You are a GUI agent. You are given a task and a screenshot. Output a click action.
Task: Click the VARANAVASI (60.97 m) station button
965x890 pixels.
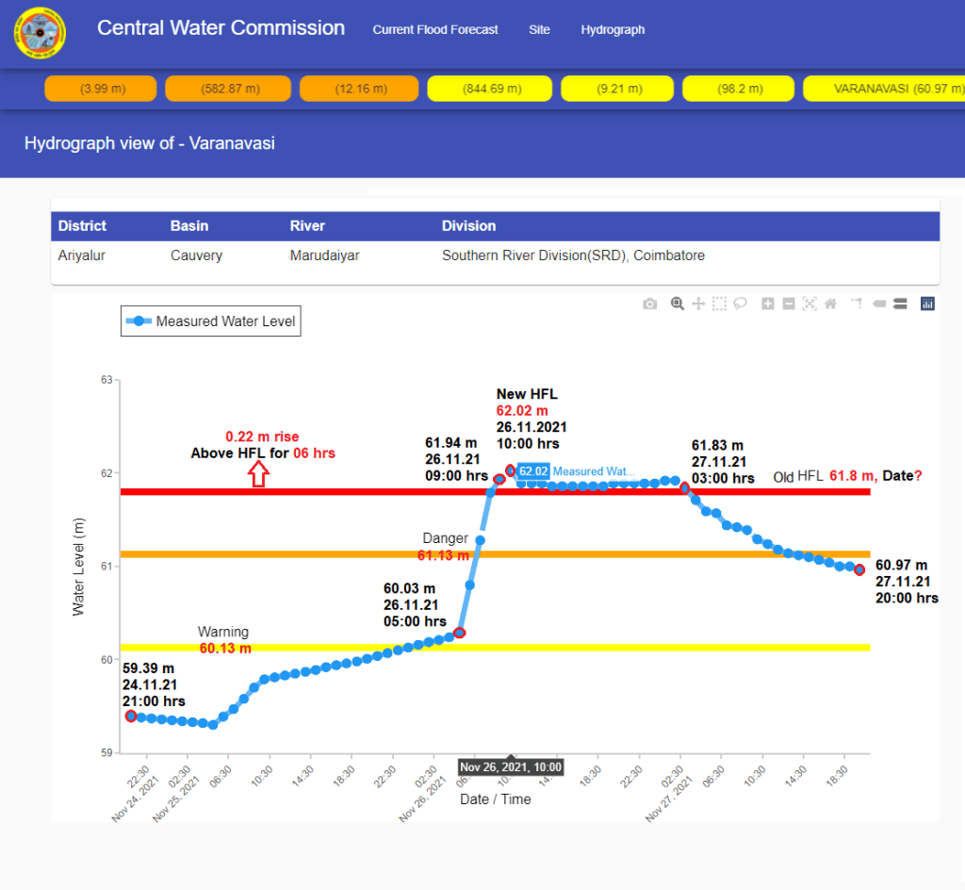pos(886,89)
